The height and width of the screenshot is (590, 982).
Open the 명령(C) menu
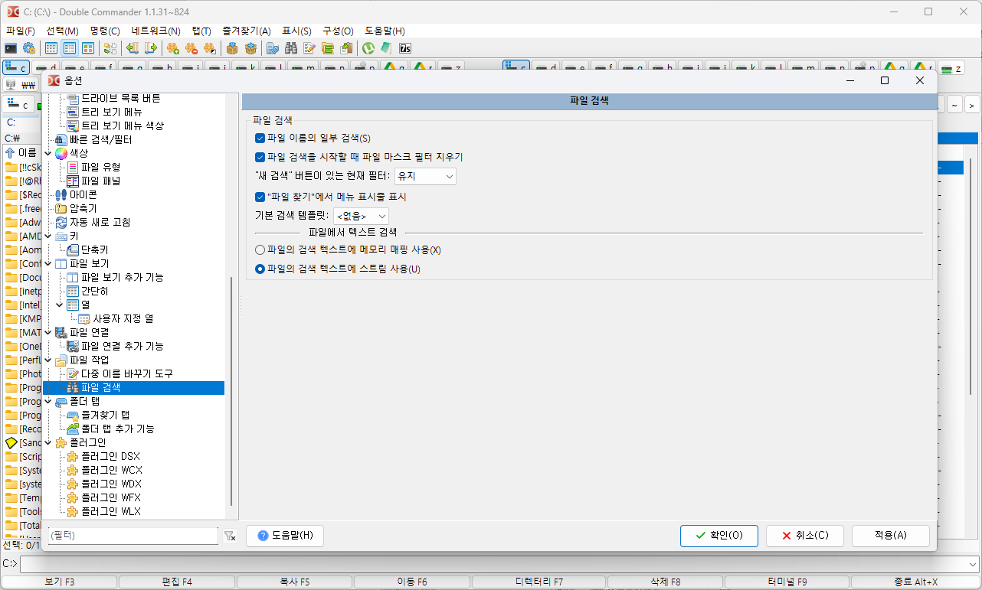point(105,31)
